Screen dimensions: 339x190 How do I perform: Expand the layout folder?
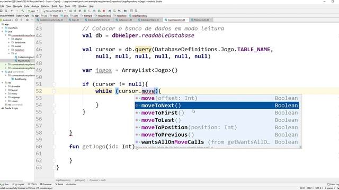(x=6, y=90)
